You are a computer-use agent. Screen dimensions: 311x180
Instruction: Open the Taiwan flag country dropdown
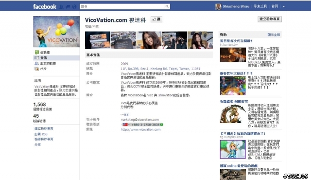[x=126, y=125]
